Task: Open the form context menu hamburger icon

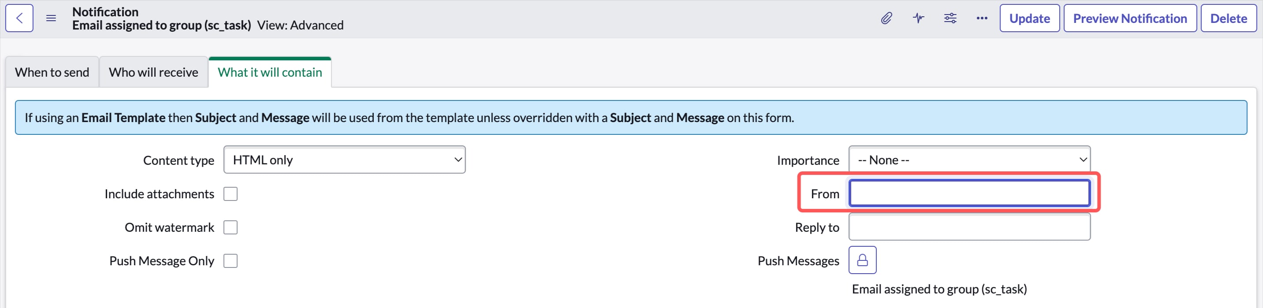Action: pyautogui.click(x=51, y=18)
